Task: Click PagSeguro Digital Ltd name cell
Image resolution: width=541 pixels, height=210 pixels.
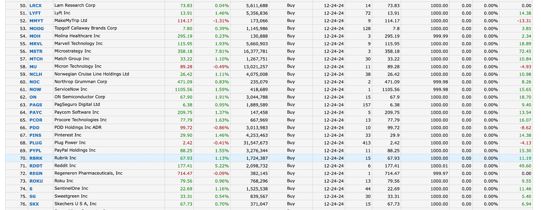Action: pyautogui.click(x=77, y=105)
